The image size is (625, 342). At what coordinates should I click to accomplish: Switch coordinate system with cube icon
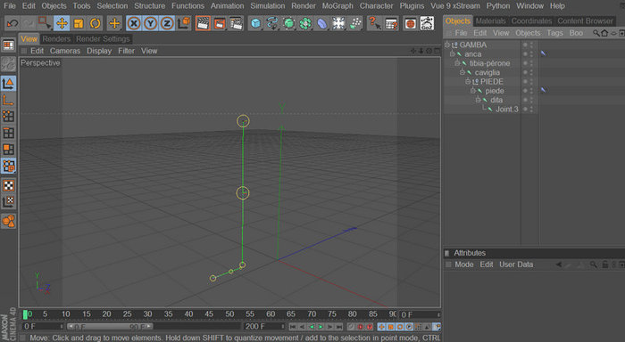click(184, 23)
